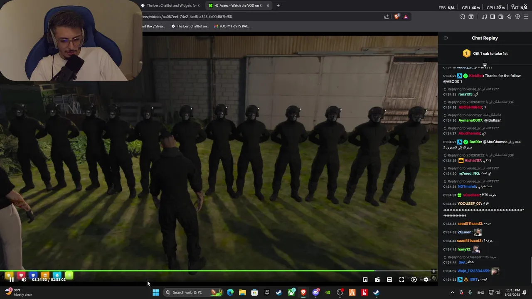Click the share page icon
This screenshot has height=299, width=532.
(x=387, y=17)
